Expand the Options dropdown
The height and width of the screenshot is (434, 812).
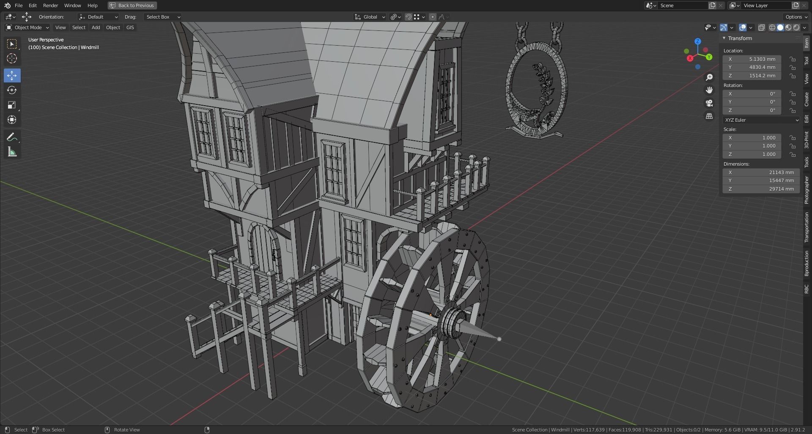coord(796,17)
